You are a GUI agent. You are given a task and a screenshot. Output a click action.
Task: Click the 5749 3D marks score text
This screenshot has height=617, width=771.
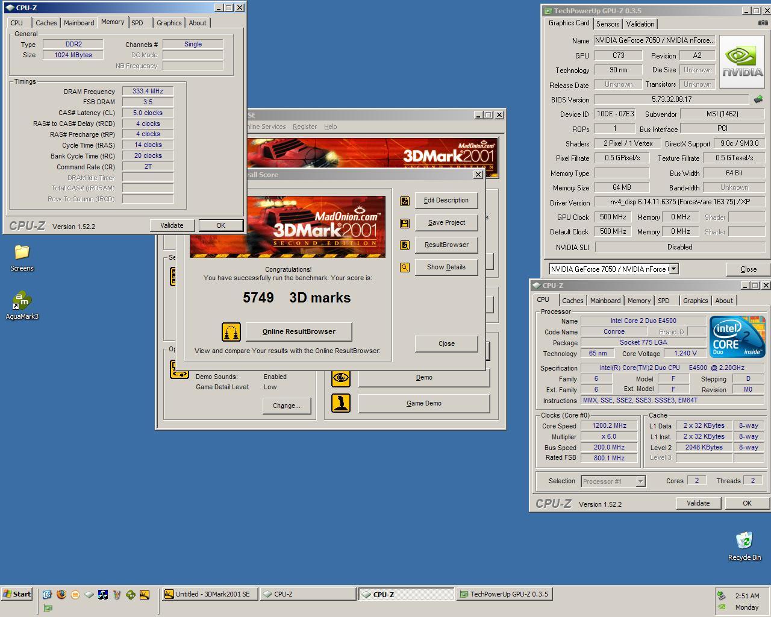point(296,298)
